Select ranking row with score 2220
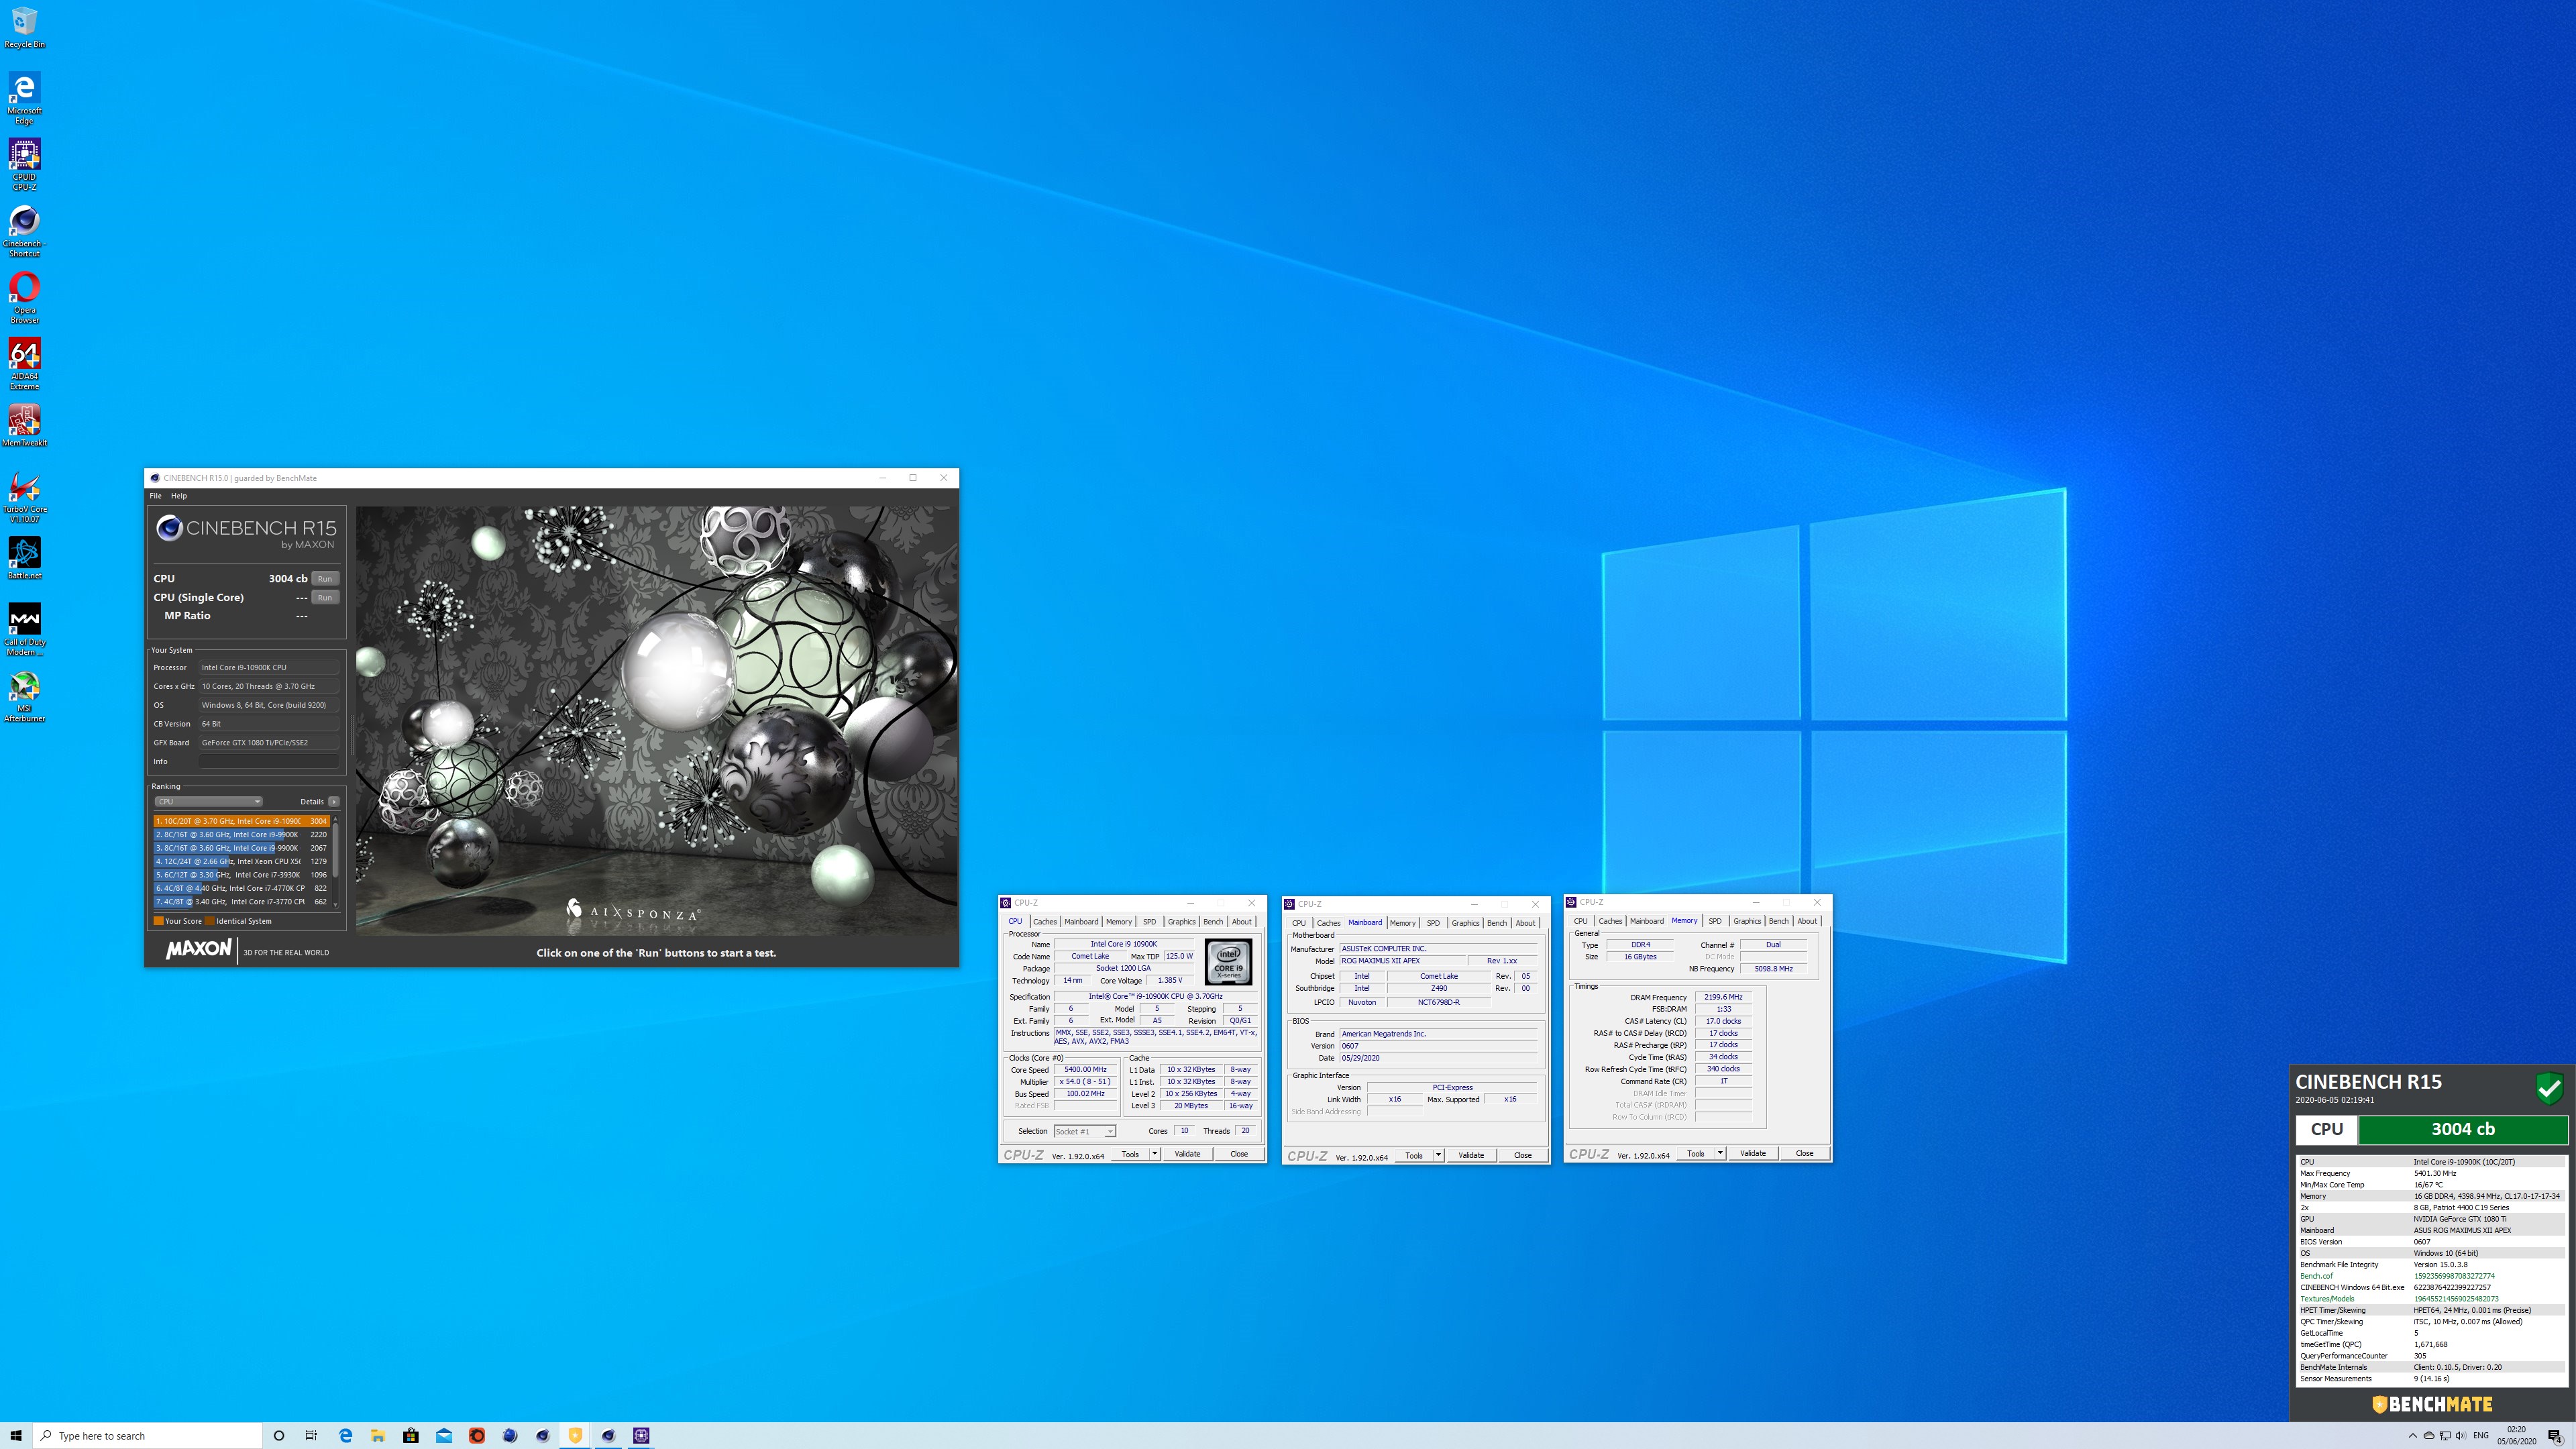 tap(241, 834)
